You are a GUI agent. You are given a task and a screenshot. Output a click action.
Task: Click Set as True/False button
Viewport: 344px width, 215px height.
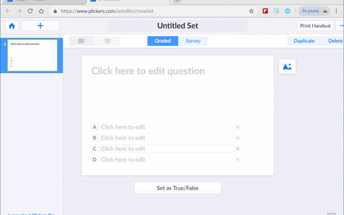[178, 188]
